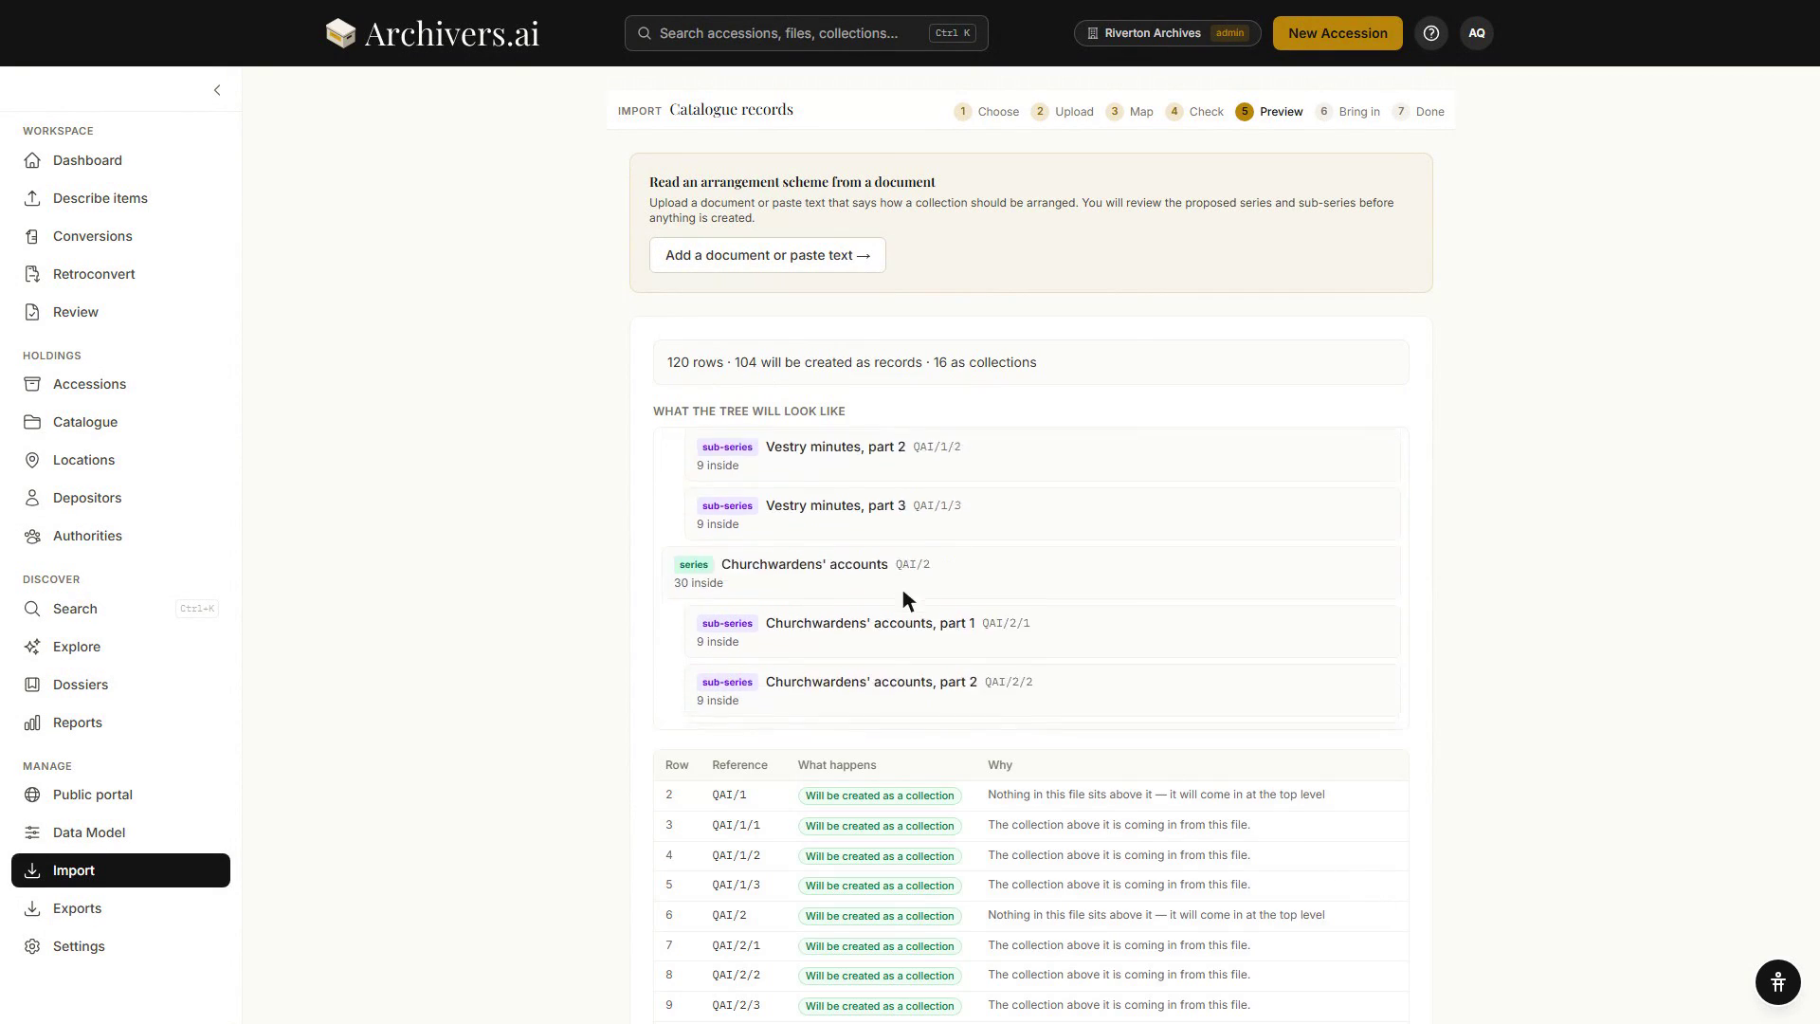Click the Dashboard home icon
The width and height of the screenshot is (1820, 1024).
click(x=32, y=160)
